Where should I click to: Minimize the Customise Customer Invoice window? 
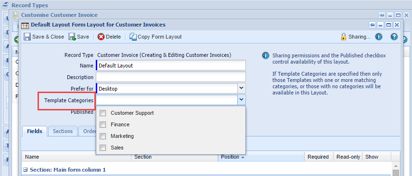[x=390, y=15]
